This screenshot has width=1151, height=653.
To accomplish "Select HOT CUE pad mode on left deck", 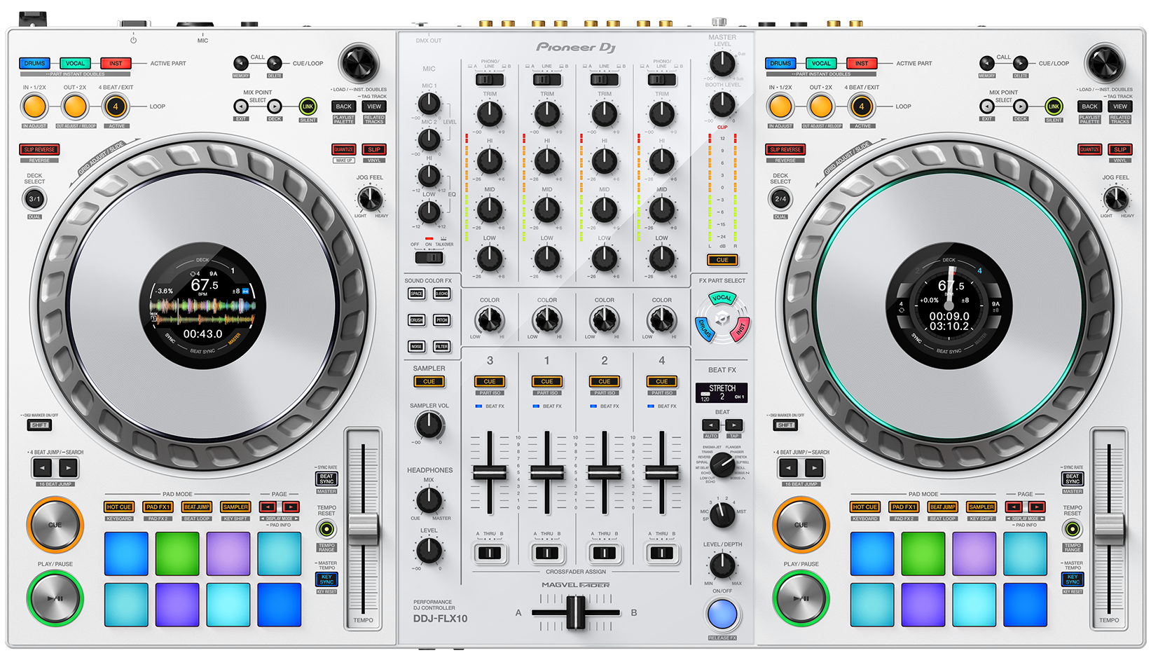I will coord(119,507).
